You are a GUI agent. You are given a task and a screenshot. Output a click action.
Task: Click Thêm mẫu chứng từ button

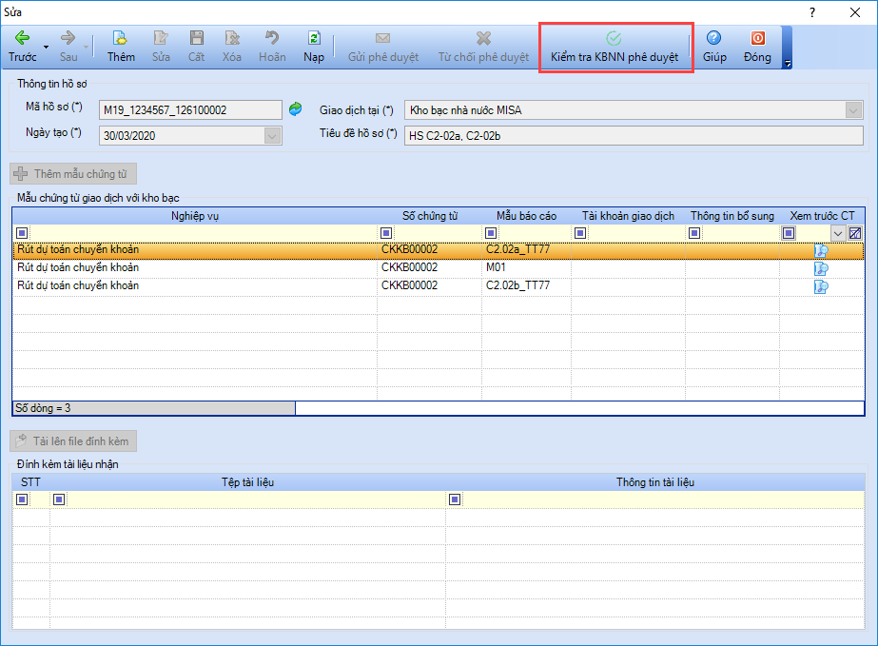[x=73, y=174]
